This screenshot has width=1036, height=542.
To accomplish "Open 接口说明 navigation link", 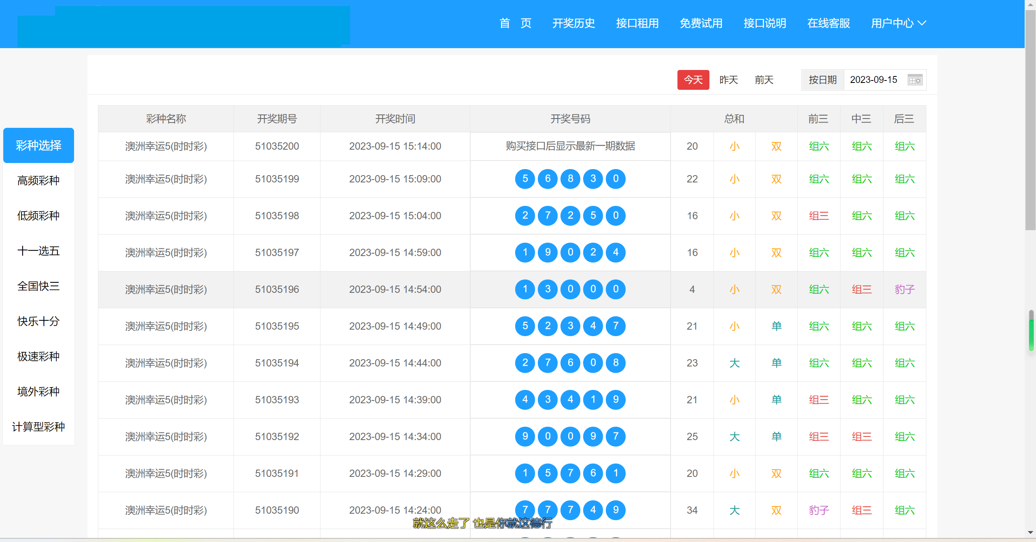I will [765, 23].
